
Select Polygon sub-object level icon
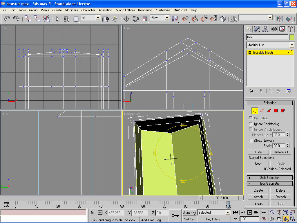[x=276, y=111]
